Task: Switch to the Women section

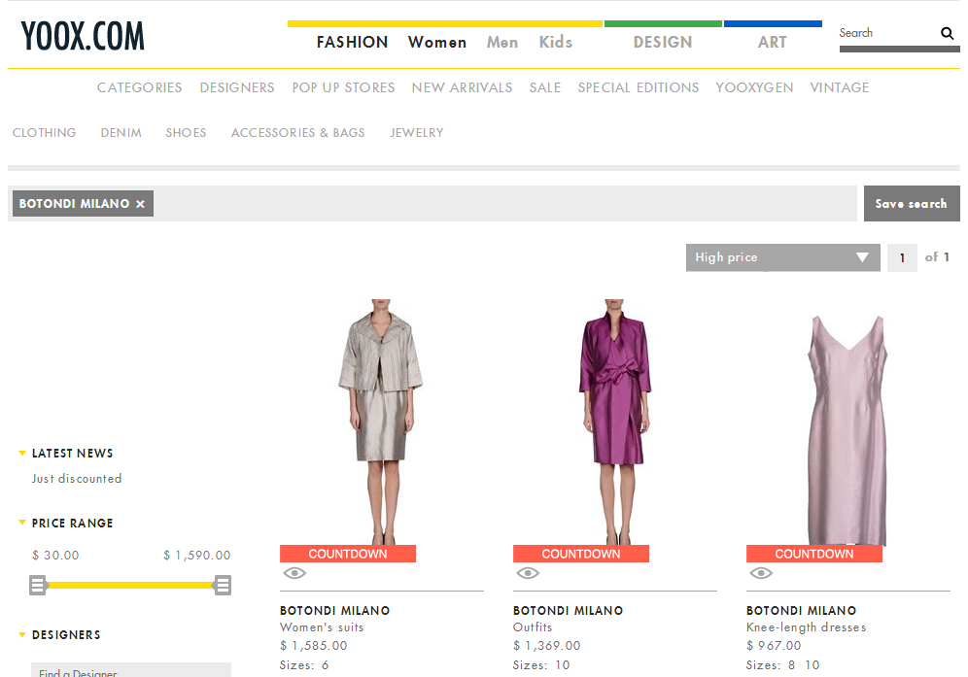Action: [437, 42]
